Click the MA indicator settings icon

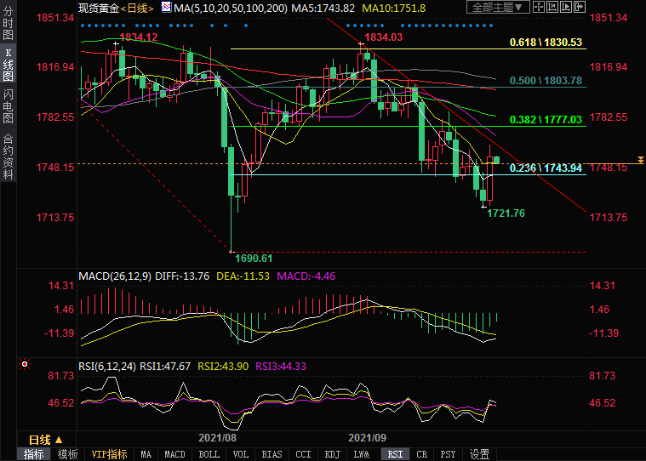pos(167,8)
